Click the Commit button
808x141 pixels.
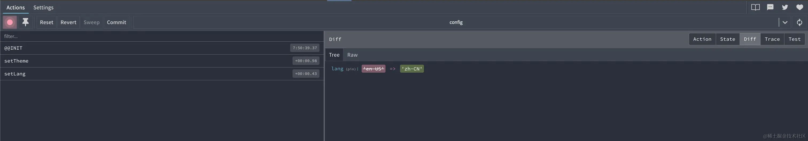pos(116,22)
